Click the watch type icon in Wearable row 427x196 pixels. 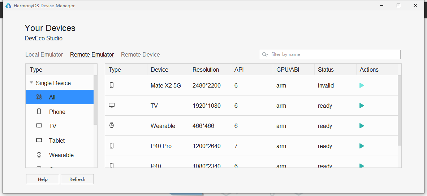[x=112, y=125]
